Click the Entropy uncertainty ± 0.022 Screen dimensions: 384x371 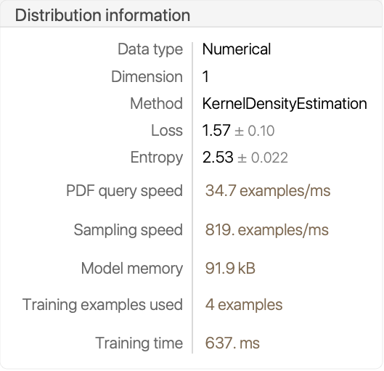[x=263, y=158]
